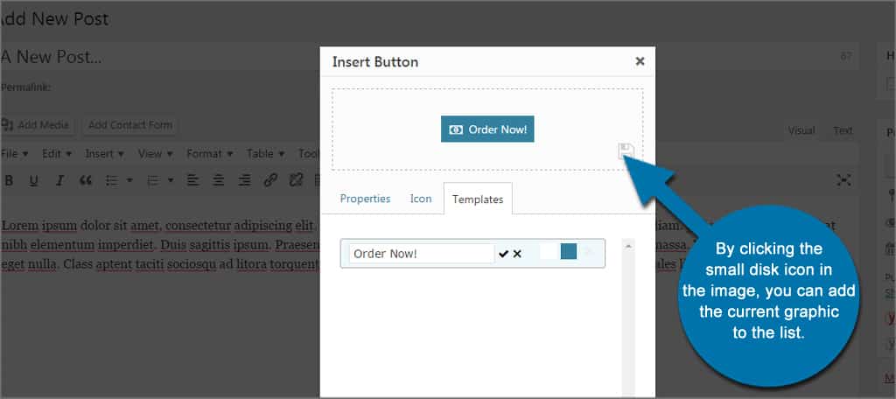Cancel template naming with X icon

tap(517, 254)
